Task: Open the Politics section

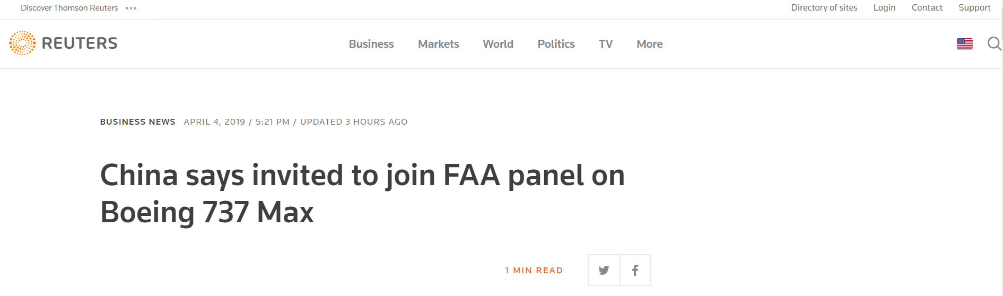Action: [556, 44]
